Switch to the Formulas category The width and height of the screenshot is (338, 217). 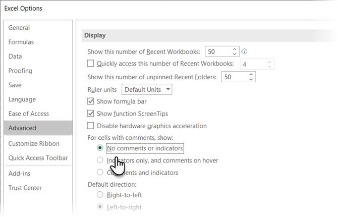point(21,42)
